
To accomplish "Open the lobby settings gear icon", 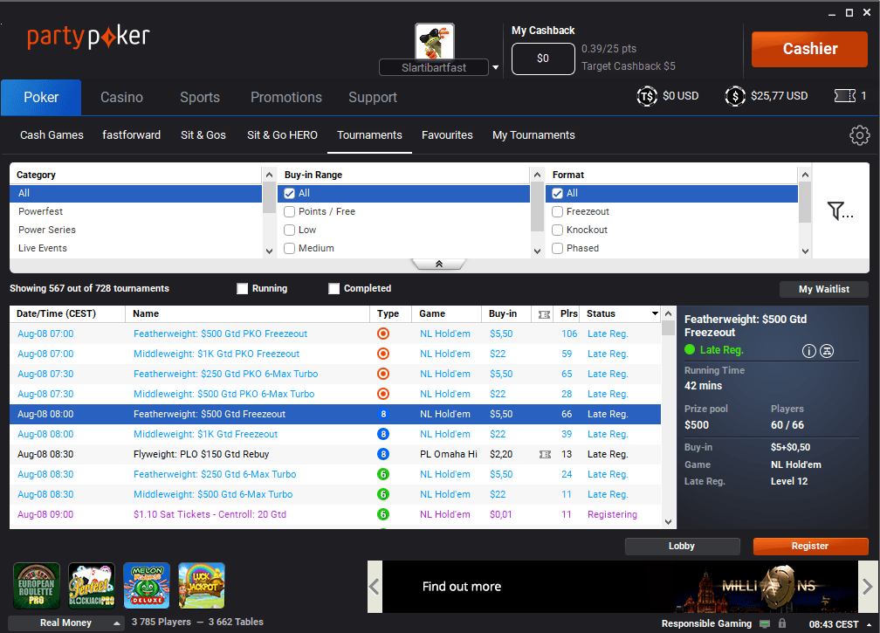I will pyautogui.click(x=859, y=135).
